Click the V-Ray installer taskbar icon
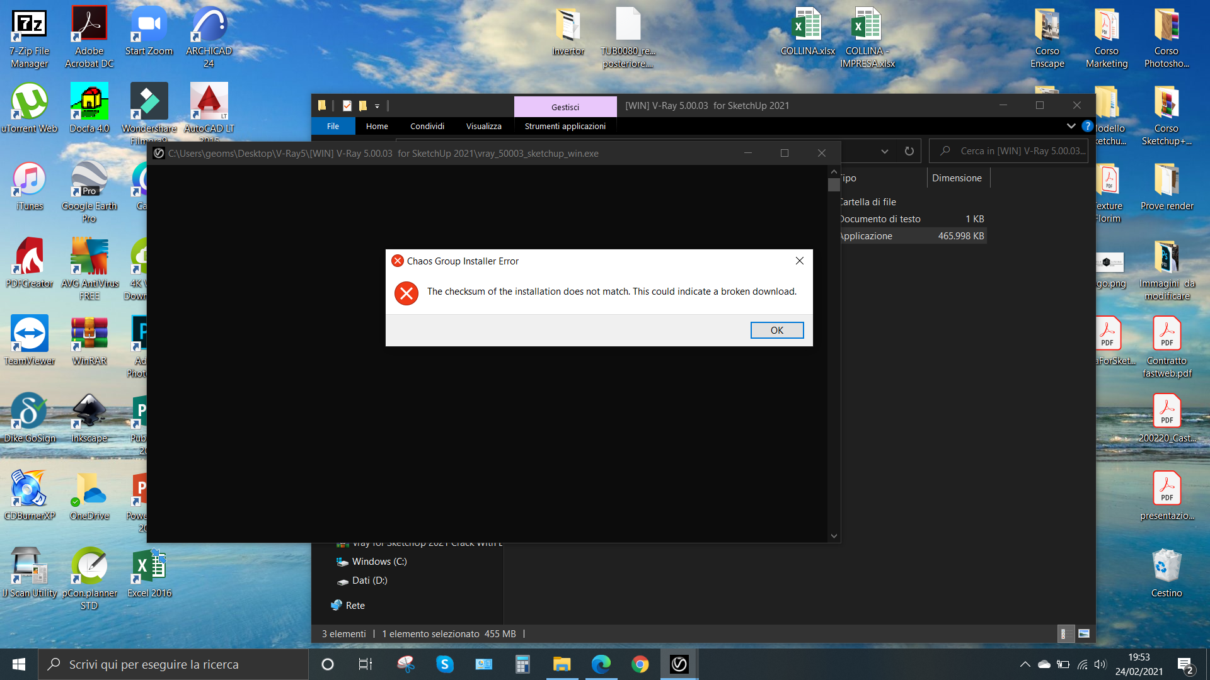1210x680 pixels. click(x=679, y=664)
